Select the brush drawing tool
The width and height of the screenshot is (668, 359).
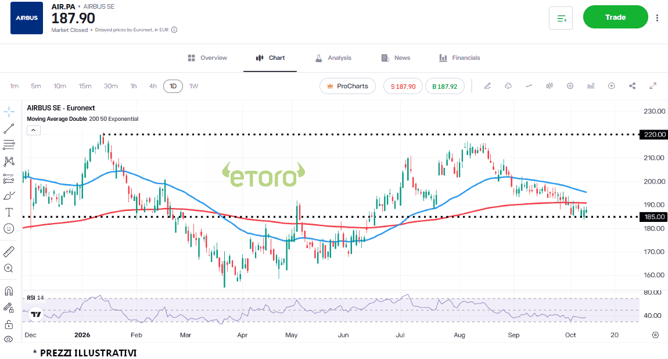tap(9, 195)
